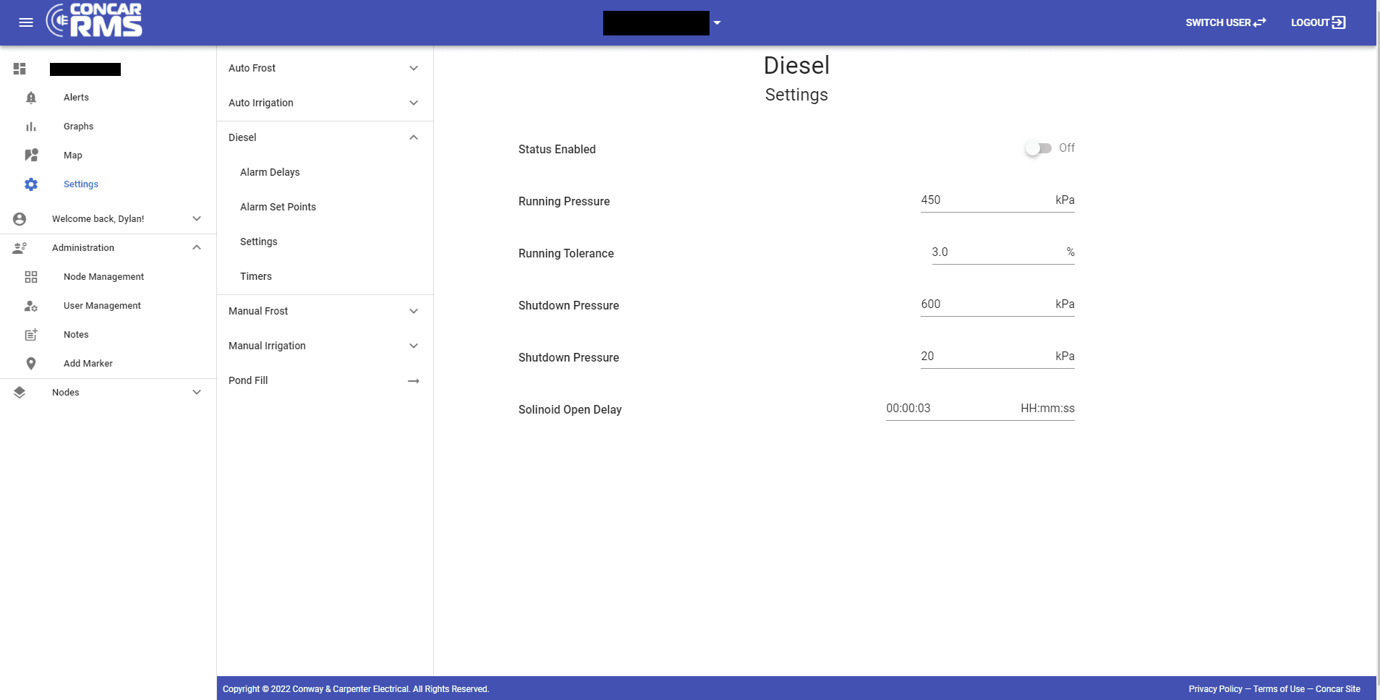1380x700 pixels.
Task: Click the Node Management grid icon
Action: (x=31, y=277)
